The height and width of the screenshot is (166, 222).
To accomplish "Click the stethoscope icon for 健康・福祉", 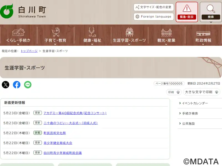I will (92, 32).
